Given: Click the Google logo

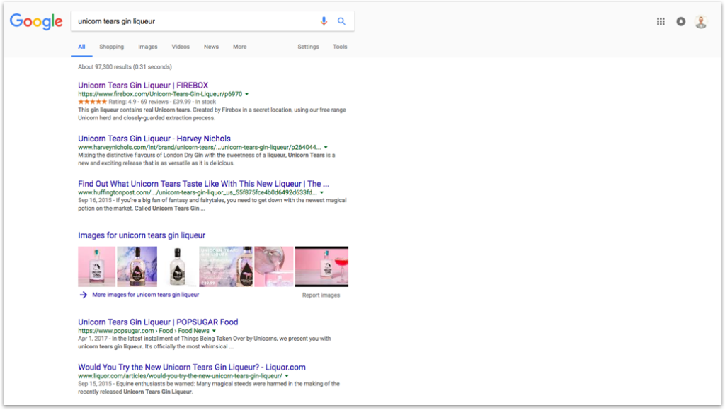Looking at the screenshot, I should pyautogui.click(x=36, y=21).
